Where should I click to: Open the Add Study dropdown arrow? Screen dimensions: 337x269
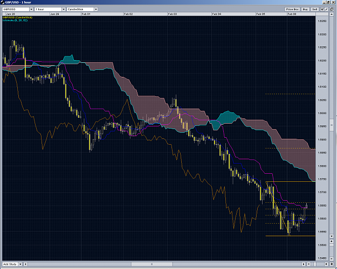[x=20, y=264]
